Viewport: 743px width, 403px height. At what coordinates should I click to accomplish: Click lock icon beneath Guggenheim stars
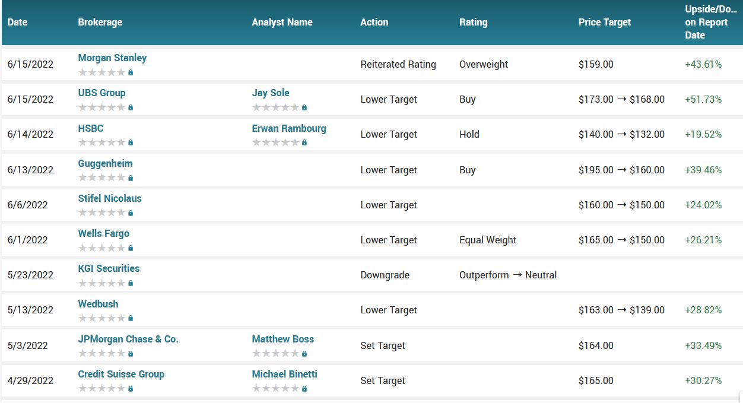pyautogui.click(x=131, y=177)
